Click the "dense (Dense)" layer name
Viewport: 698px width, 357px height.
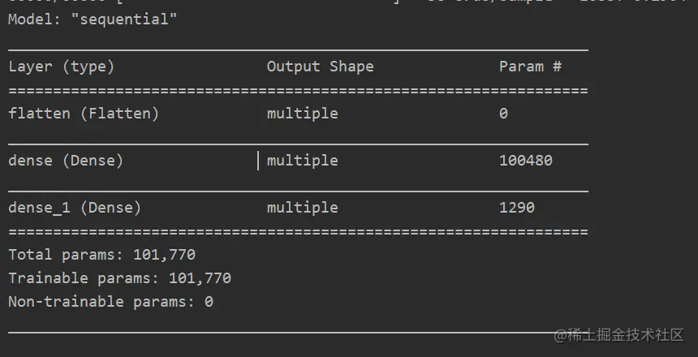[x=66, y=161]
